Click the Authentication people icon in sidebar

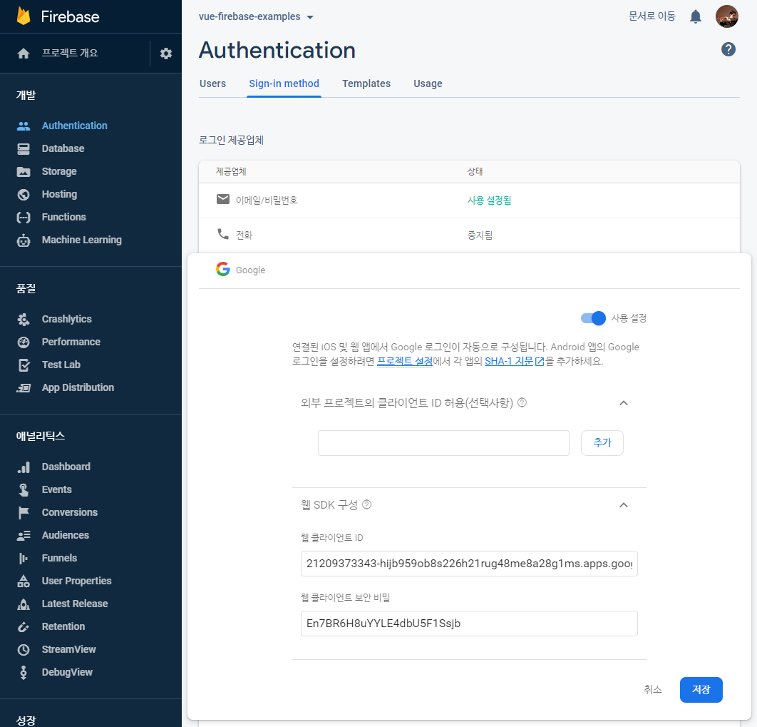coord(24,126)
